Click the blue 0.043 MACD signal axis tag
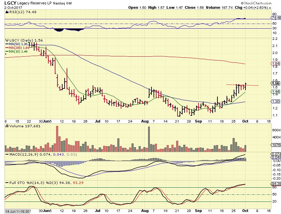This screenshot has height=214, width=281. pyautogui.click(x=276, y=157)
